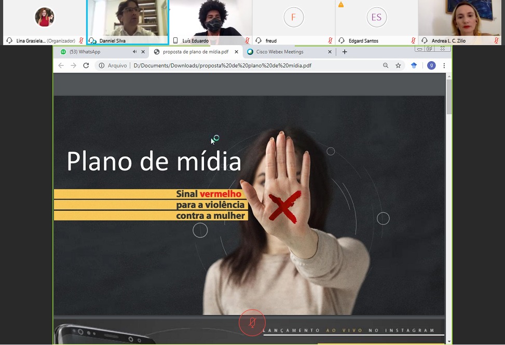
Task: Switch to Cisco Webex Meetings tab
Action: click(280, 52)
